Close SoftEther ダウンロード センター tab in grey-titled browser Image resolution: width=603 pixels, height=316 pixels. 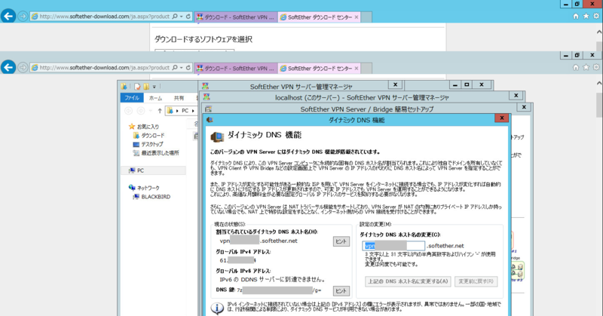[357, 68]
